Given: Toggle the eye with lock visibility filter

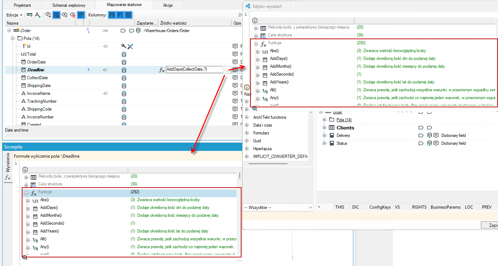Looking at the screenshot, I should point(56,15).
